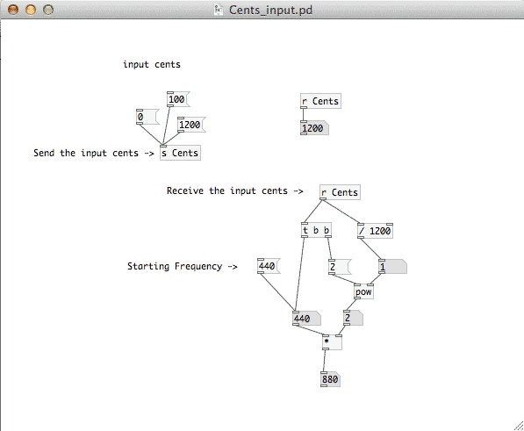
Task: Click the window resize grip corner
Action: (519, 426)
